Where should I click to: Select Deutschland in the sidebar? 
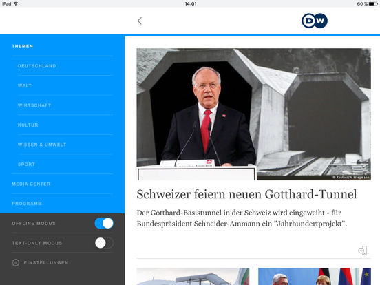[37, 66]
